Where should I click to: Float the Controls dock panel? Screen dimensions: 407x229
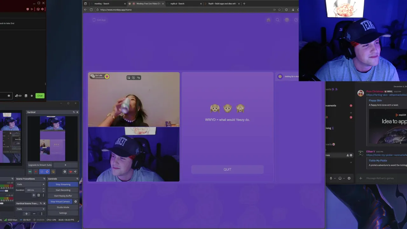click(x=77, y=179)
